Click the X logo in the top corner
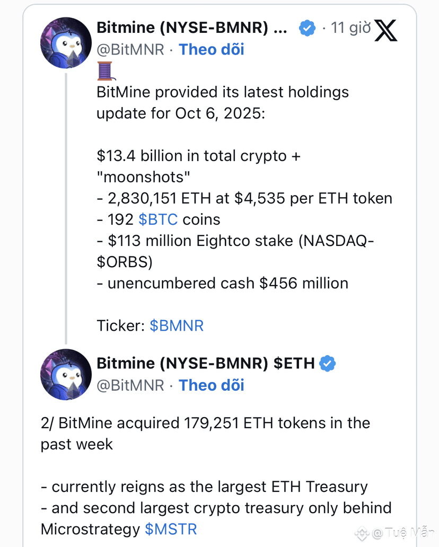Screen dimensions: 439x547 click(x=393, y=31)
